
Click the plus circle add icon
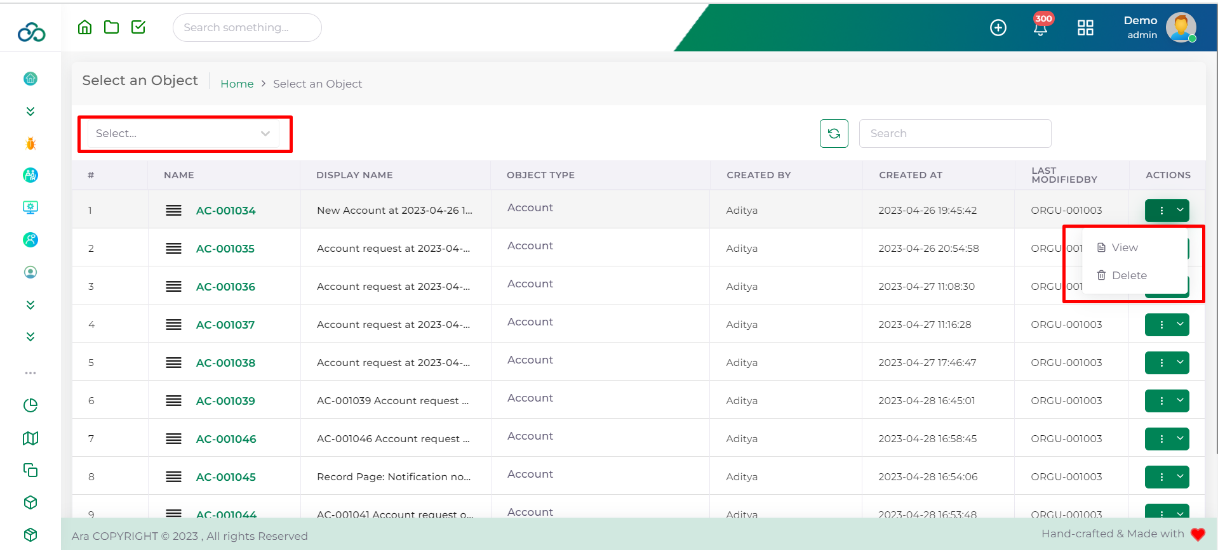click(x=998, y=27)
